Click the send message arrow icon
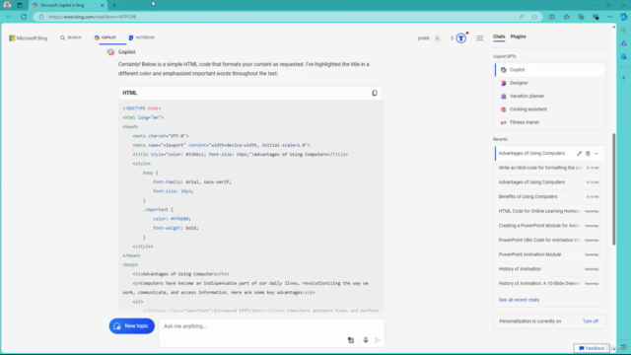 pyautogui.click(x=378, y=340)
